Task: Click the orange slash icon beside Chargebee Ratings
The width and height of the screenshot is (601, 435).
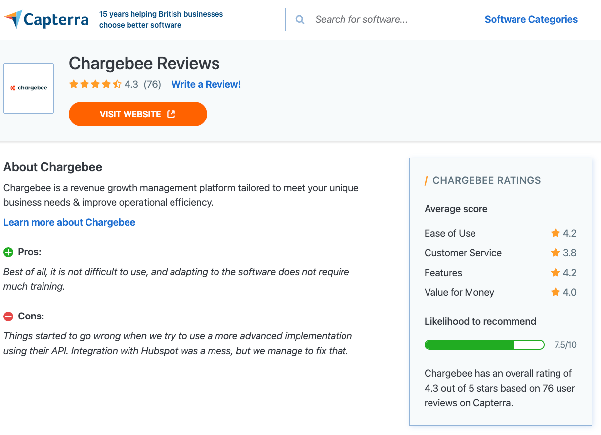Action: click(x=426, y=180)
